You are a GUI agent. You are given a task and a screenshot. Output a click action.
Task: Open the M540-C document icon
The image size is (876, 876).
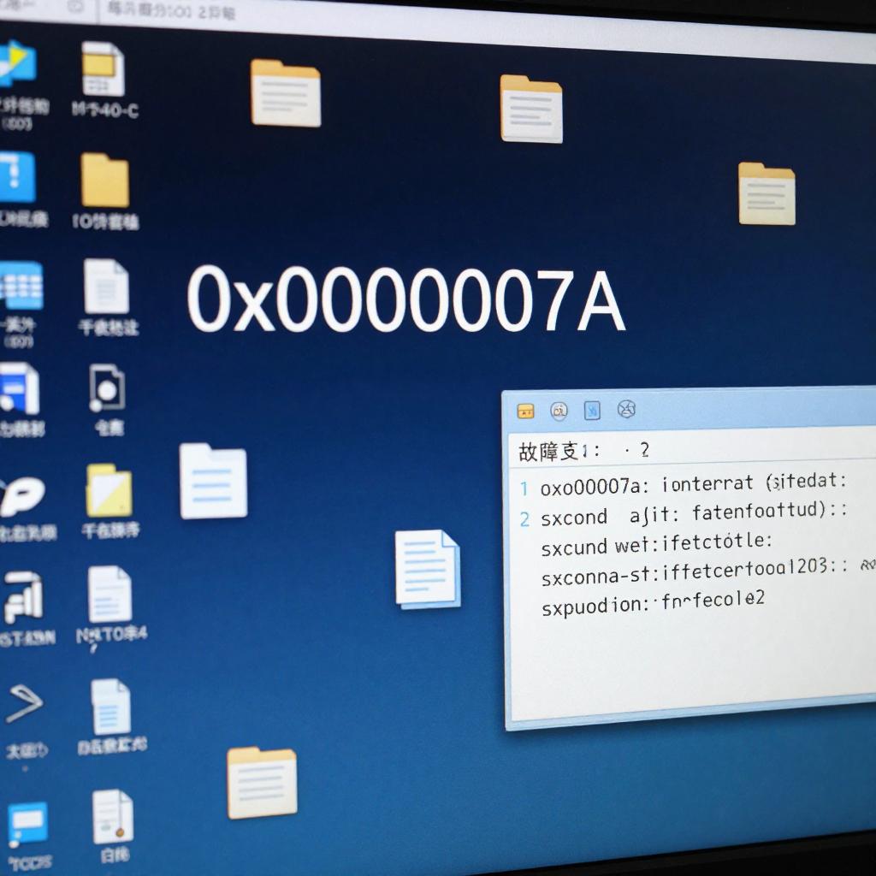(x=104, y=69)
